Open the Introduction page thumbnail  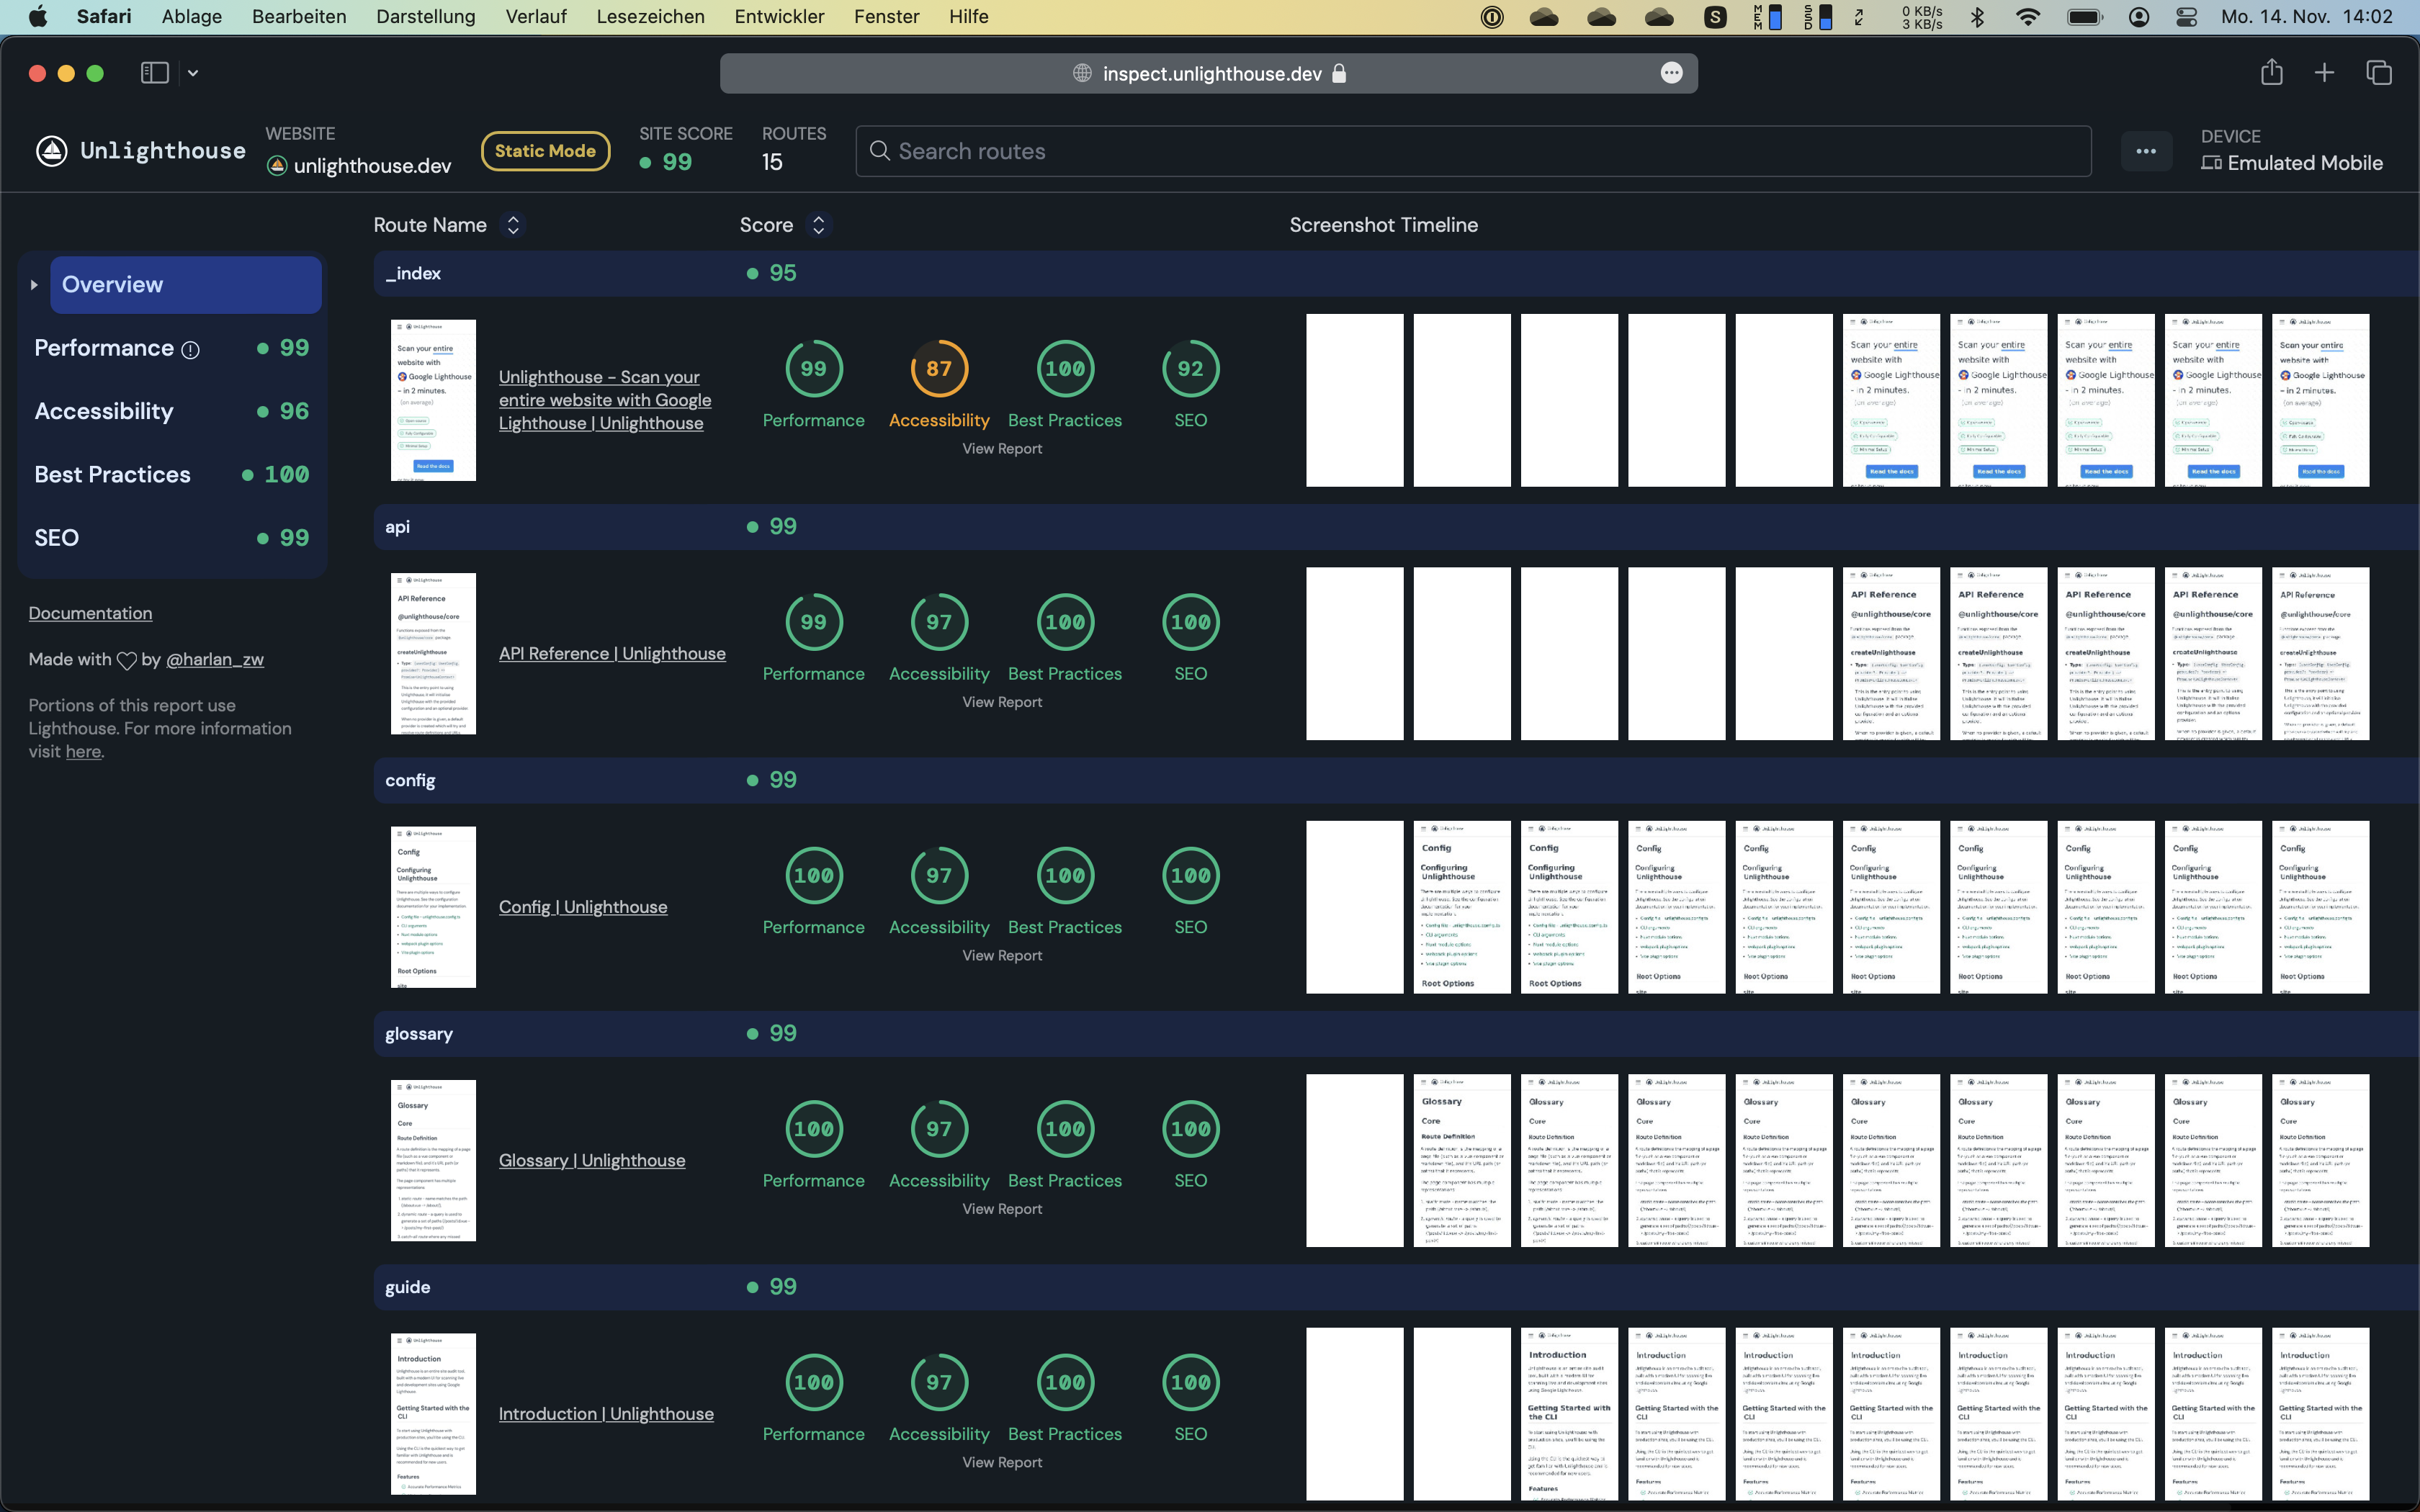(433, 1414)
